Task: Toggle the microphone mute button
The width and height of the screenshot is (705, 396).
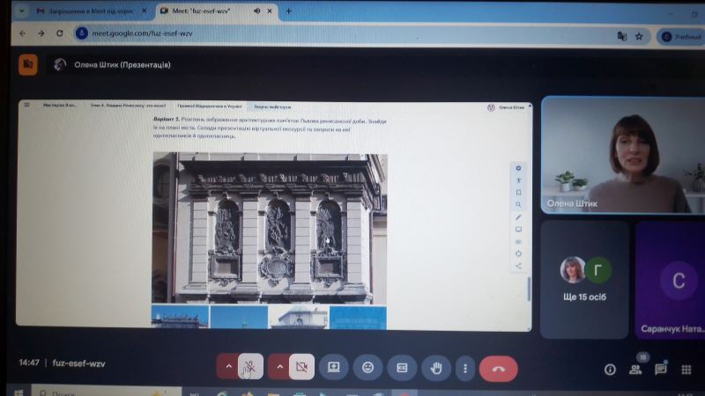Action: click(x=251, y=367)
